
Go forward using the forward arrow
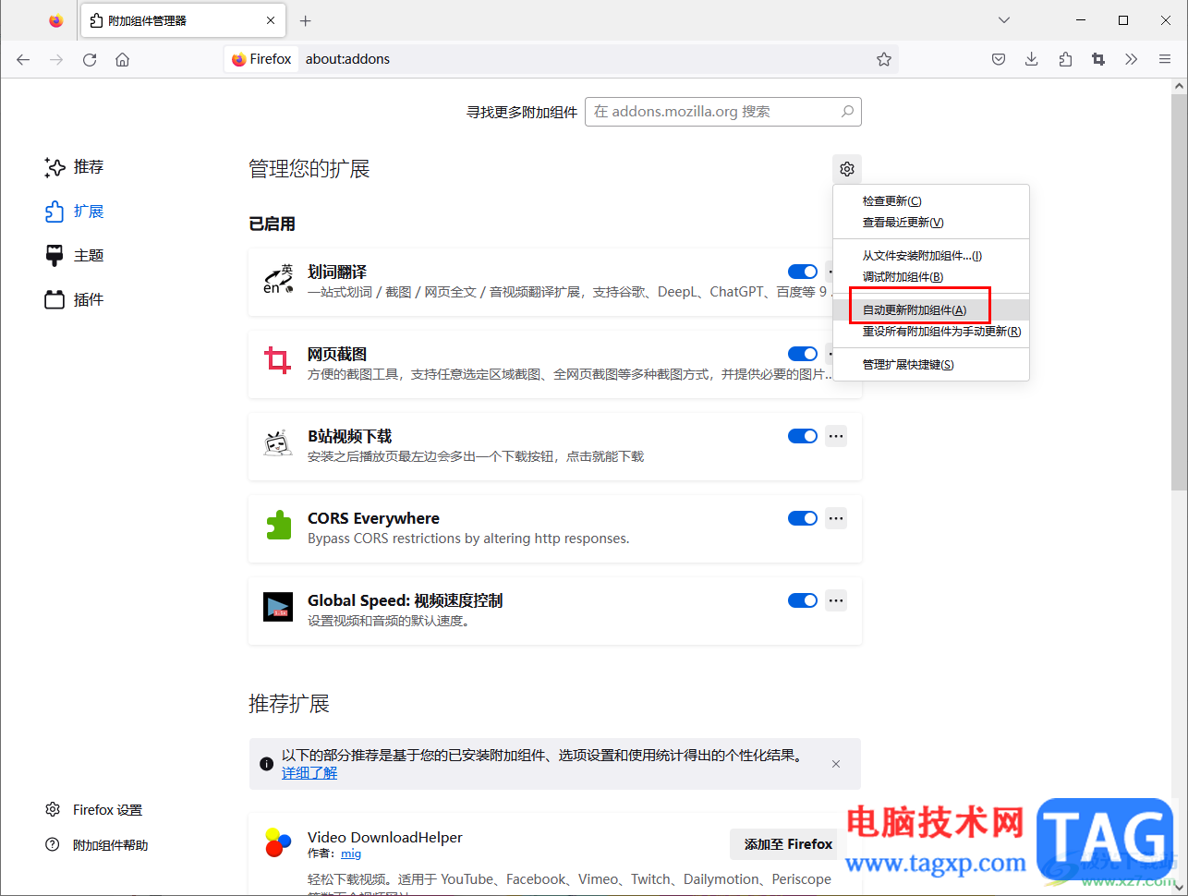coord(56,59)
